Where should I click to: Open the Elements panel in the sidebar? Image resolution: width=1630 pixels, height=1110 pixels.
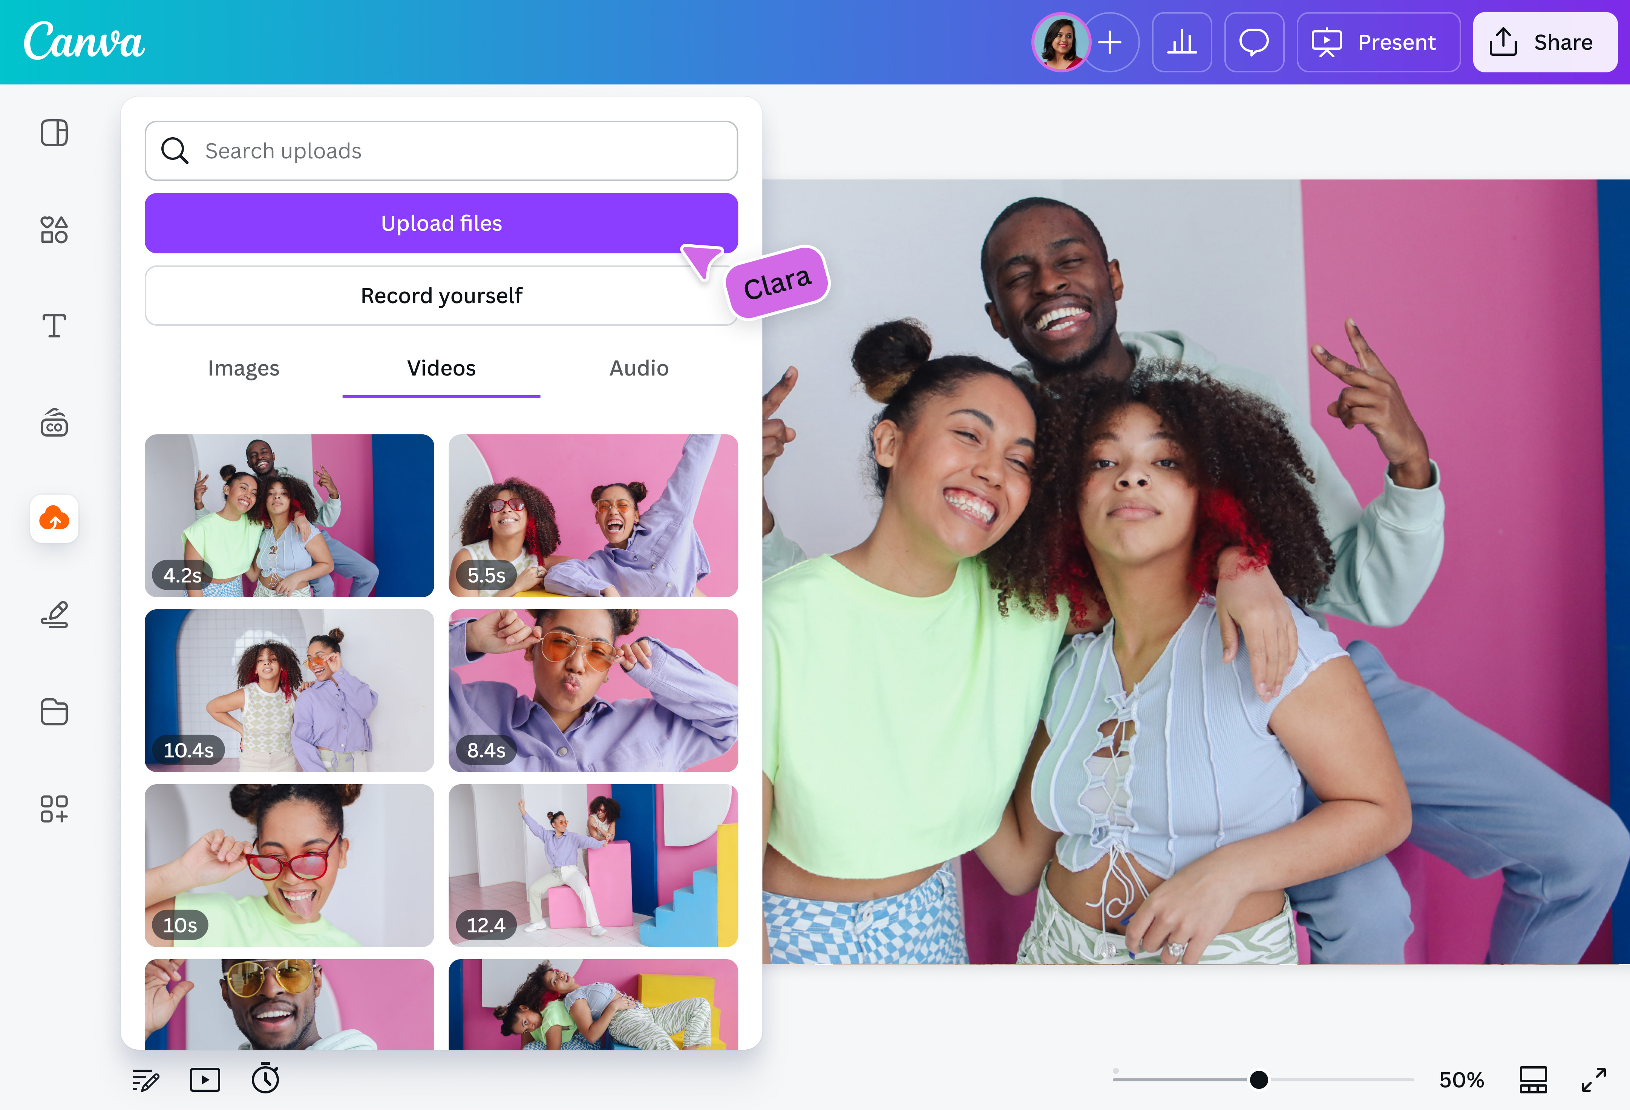click(55, 230)
